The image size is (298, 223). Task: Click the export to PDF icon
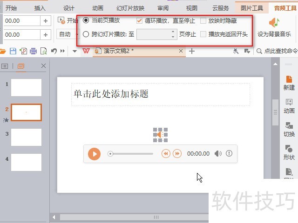23,51
